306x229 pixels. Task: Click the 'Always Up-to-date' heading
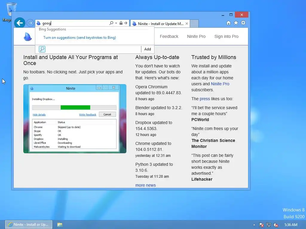[x=157, y=57]
